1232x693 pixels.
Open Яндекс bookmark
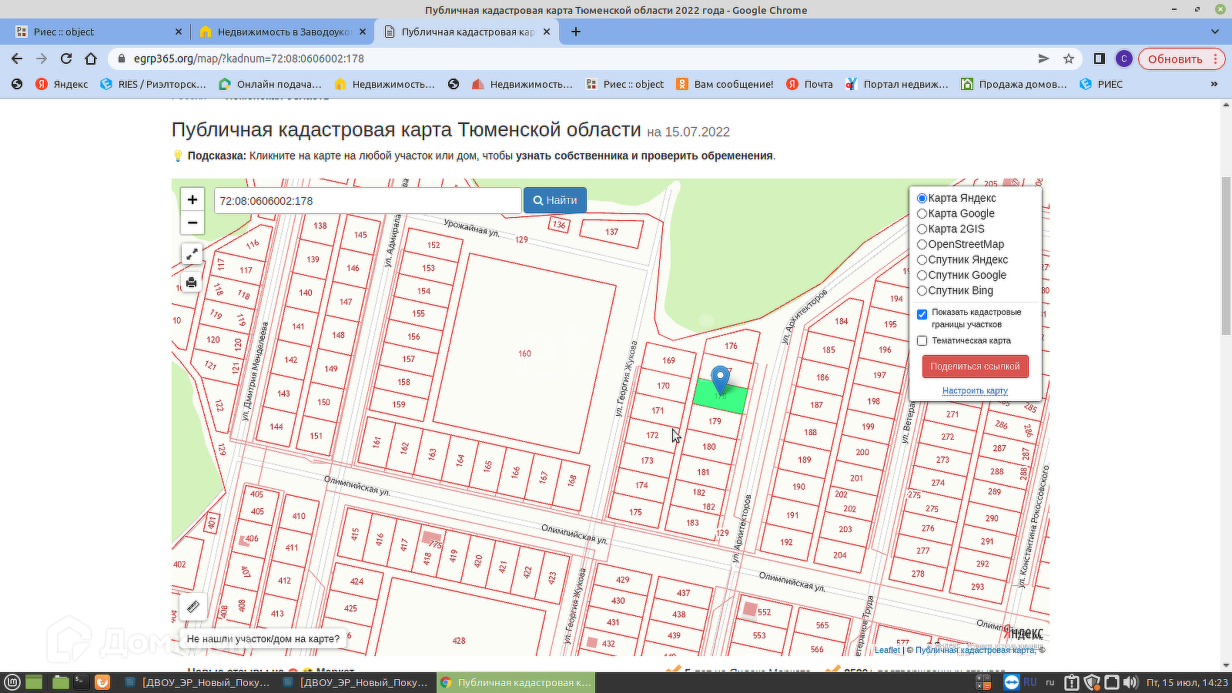[62, 84]
